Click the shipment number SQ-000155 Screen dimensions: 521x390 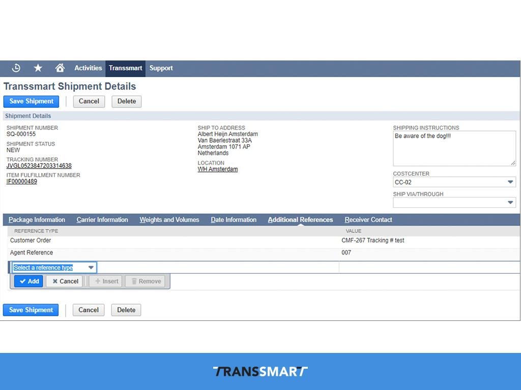pyautogui.click(x=21, y=134)
